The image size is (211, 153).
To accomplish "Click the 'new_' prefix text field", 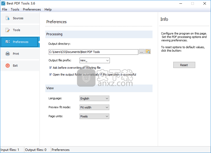I will (92, 60).
